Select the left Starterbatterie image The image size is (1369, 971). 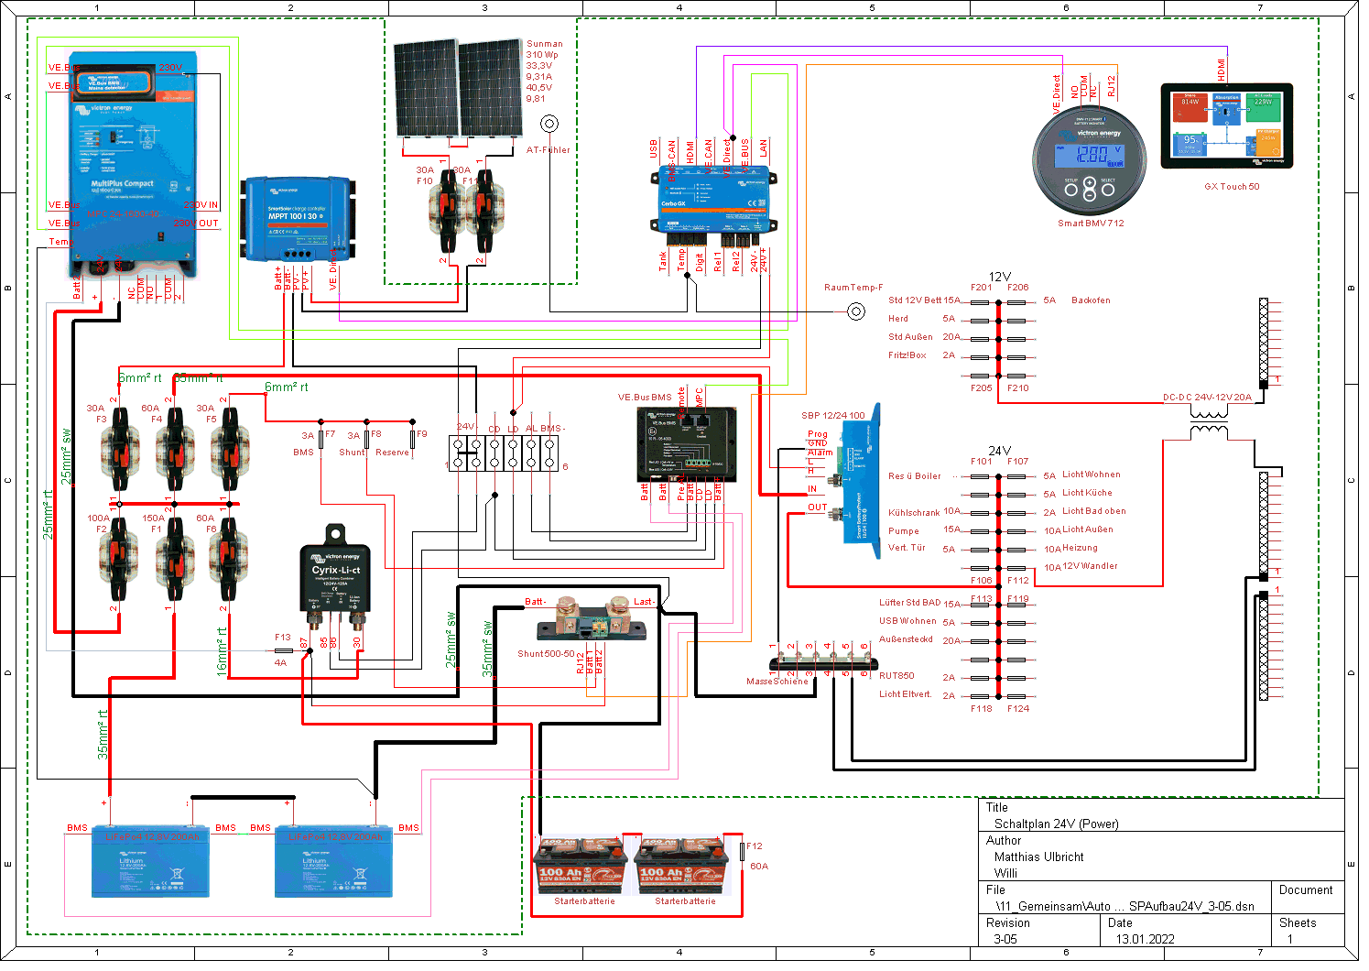(578, 867)
